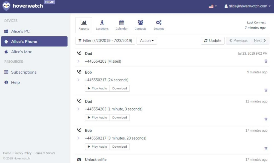Click the Android icon beside Alice's Phone
The width and height of the screenshot is (274, 163).
6,42
